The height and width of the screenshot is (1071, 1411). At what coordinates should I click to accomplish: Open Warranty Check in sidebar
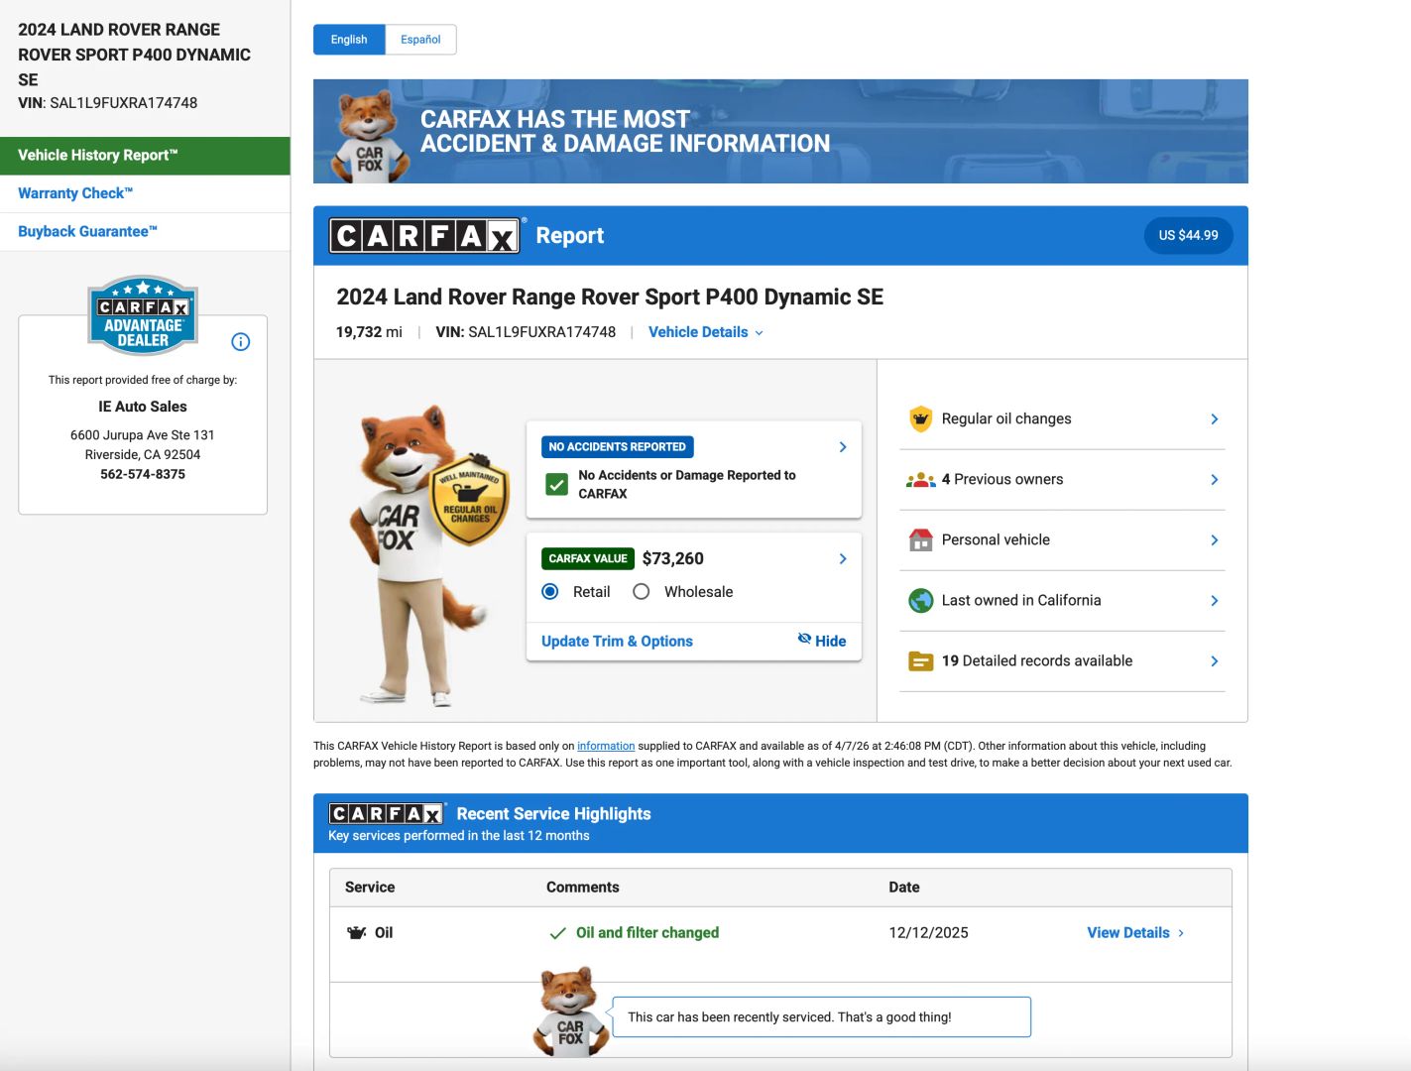pyautogui.click(x=145, y=193)
